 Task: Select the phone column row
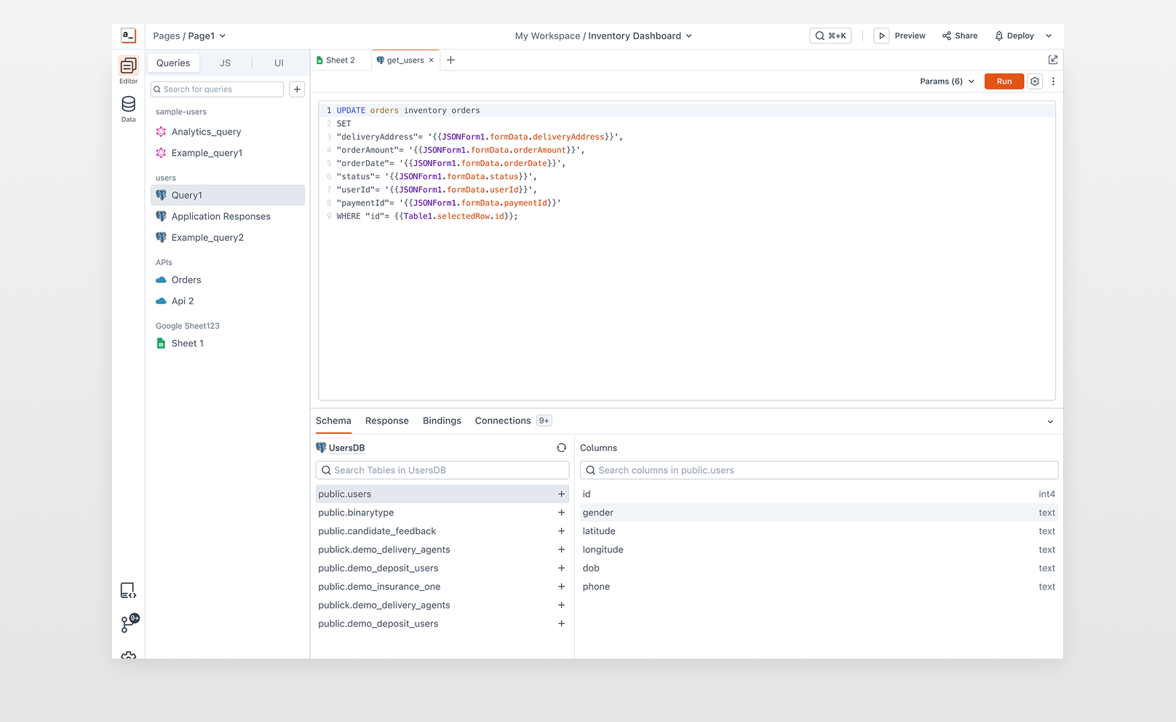tap(819, 587)
